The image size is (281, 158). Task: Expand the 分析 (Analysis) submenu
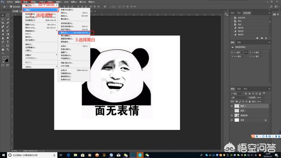[x=57, y=67]
